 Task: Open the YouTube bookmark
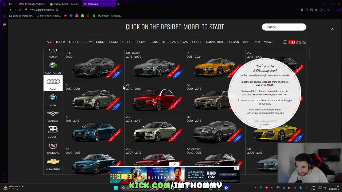point(65,16)
